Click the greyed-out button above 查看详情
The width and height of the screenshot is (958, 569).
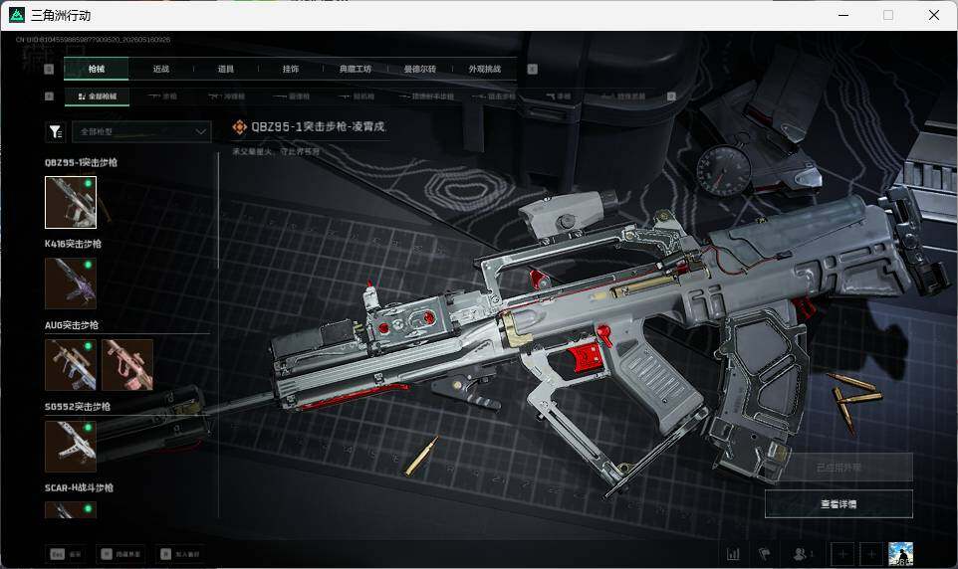tap(838, 468)
